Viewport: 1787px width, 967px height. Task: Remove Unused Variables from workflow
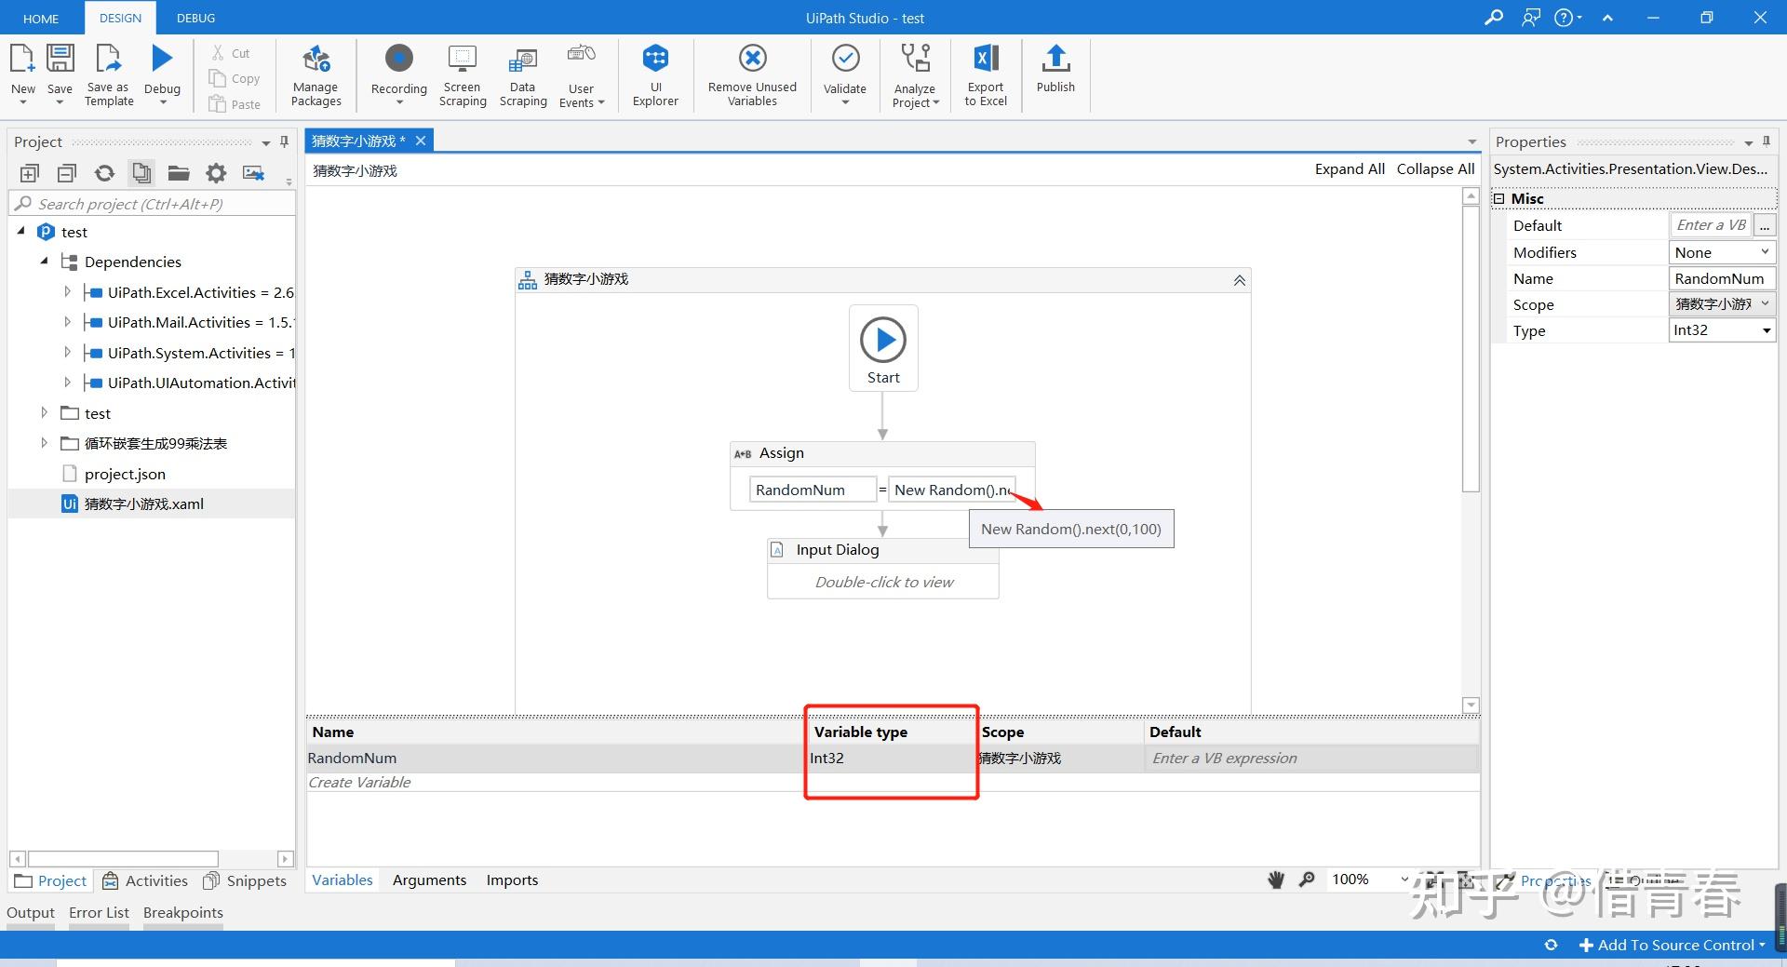tap(751, 74)
